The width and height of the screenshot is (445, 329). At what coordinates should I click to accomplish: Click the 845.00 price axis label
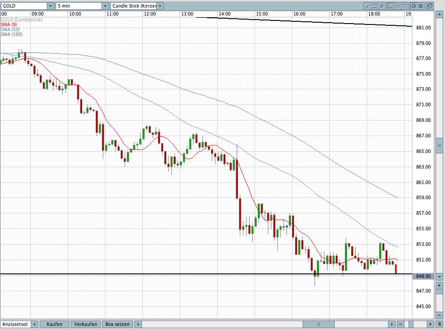(x=424, y=306)
